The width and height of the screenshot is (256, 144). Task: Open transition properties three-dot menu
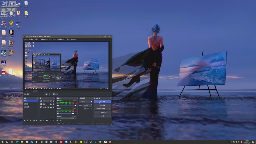[x=91, y=108]
